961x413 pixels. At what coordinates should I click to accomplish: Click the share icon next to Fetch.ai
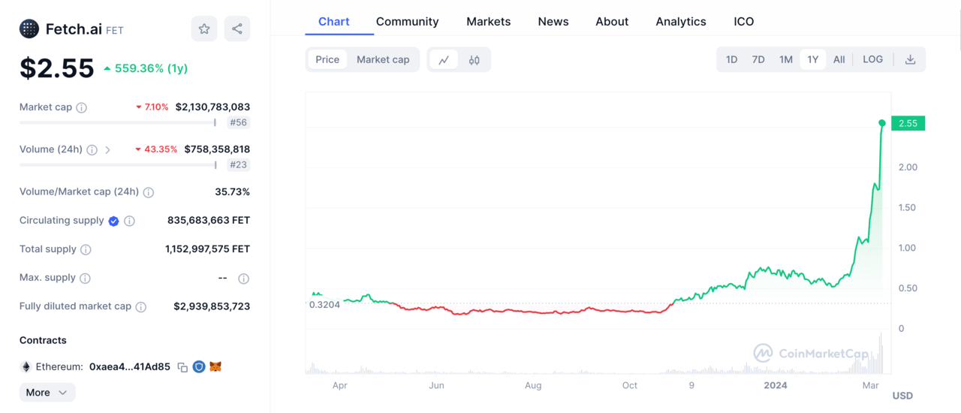[x=237, y=29]
